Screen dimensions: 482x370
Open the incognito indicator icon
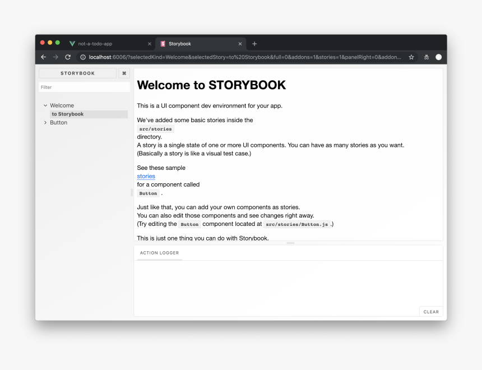(x=427, y=57)
